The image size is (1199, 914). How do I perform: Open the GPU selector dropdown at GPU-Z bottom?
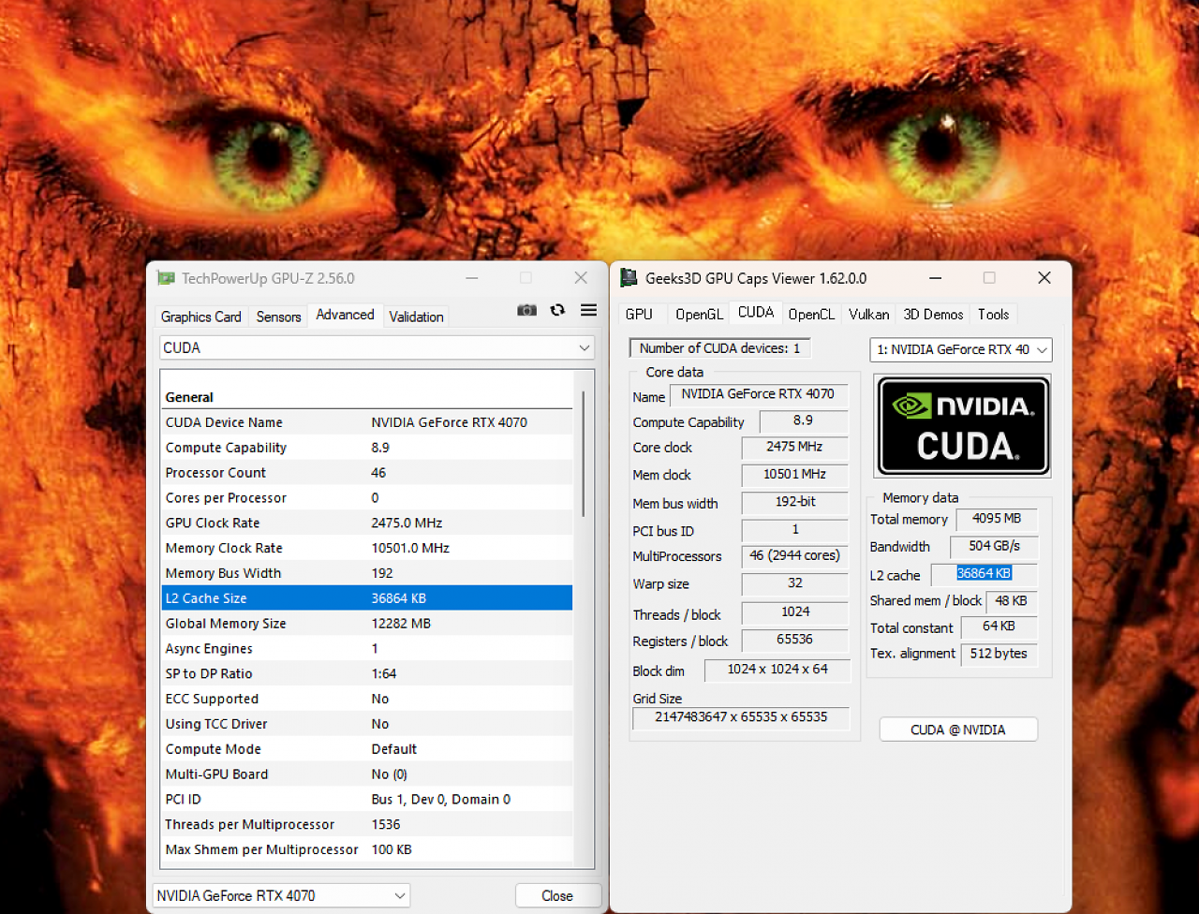click(281, 895)
